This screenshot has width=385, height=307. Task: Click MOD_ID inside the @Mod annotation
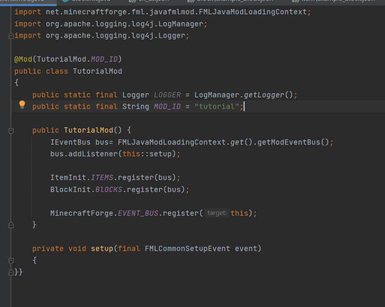[104, 59]
